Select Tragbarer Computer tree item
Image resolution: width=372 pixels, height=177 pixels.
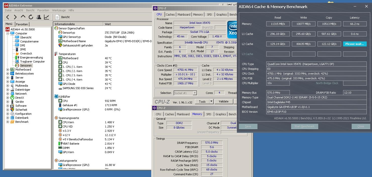[32, 62]
